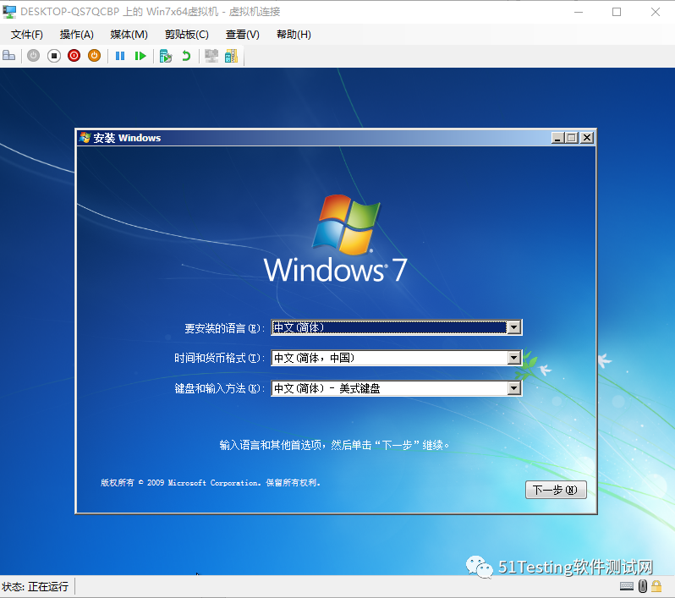Open the 剪贴板(C) menu

[x=187, y=35]
